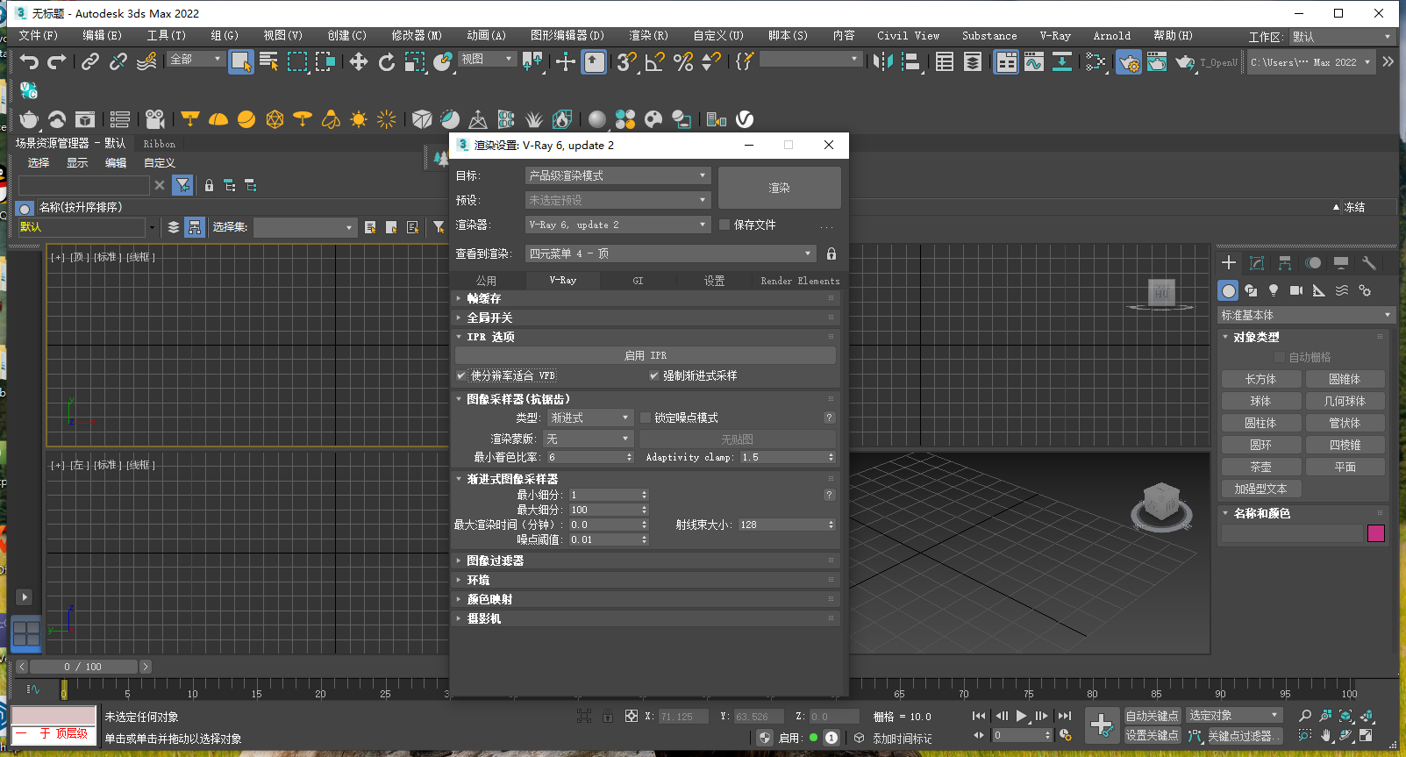Screen dimensions: 1406x757
Task: Select the Cameras category icon
Action: pyautogui.click(x=1296, y=290)
